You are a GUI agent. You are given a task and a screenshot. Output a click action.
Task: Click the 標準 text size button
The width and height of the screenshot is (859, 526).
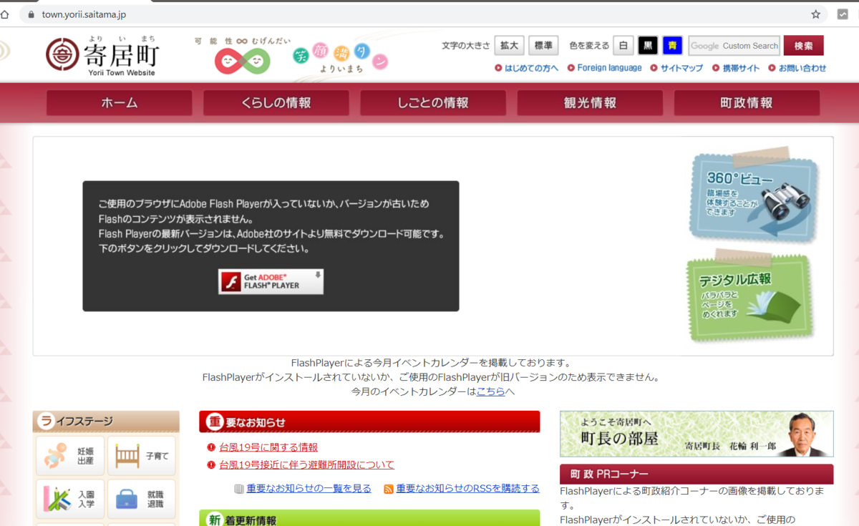pos(543,45)
